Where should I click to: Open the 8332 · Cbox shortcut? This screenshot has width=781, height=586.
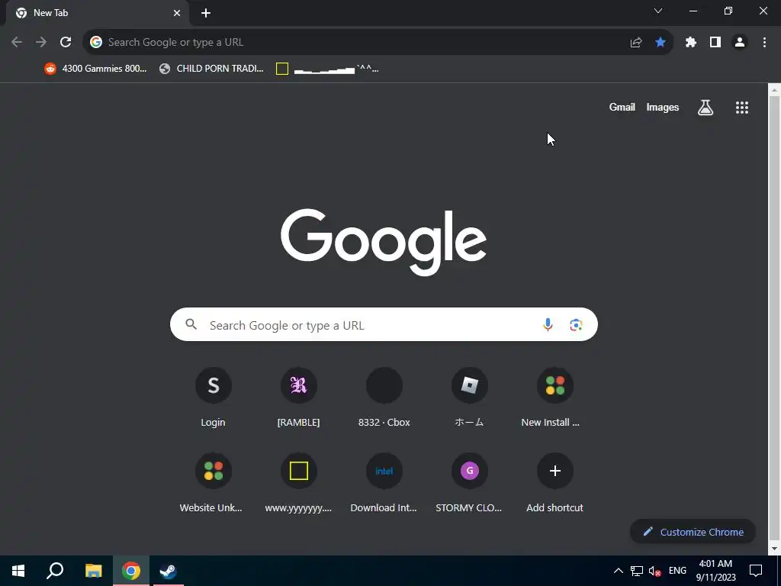(384, 398)
